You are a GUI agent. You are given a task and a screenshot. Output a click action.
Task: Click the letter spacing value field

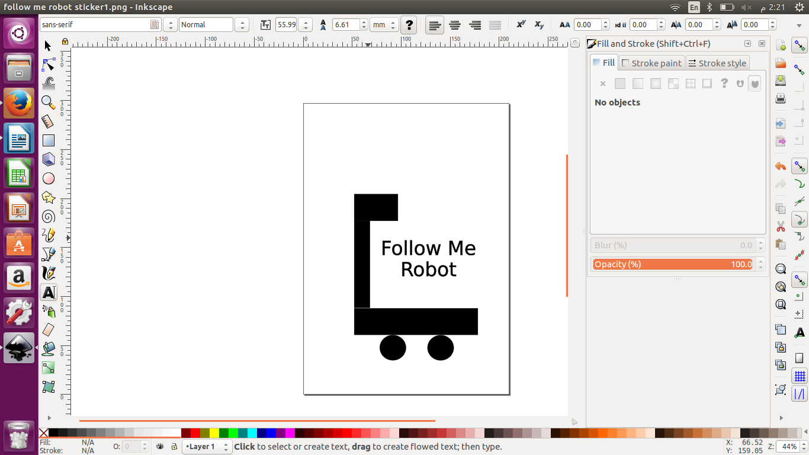pos(588,25)
